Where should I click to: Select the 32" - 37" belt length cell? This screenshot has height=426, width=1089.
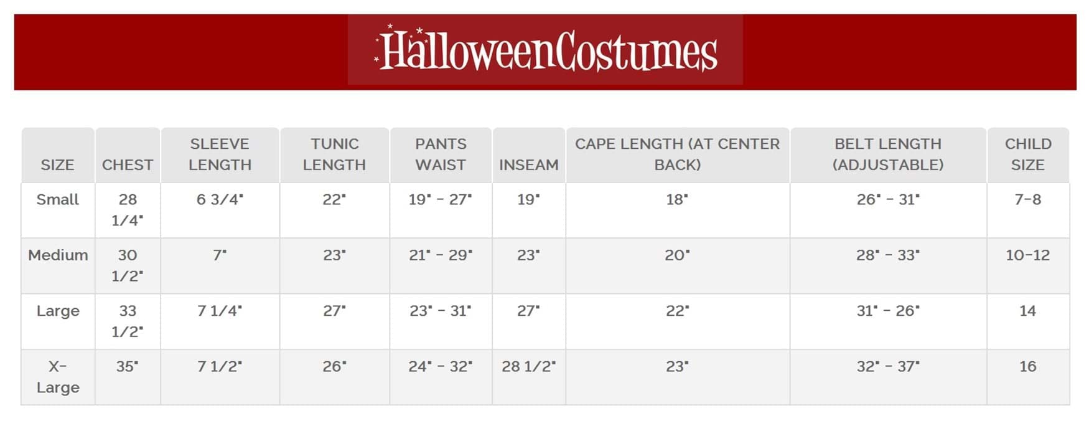tap(888, 366)
